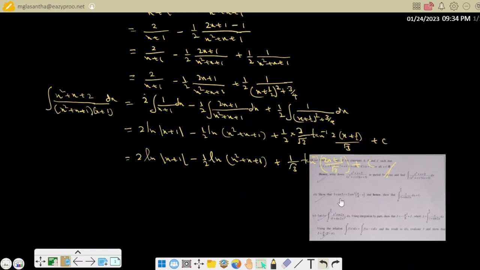Select the eraser tool
Image resolution: width=480 pixels, height=270 pixels.
[x=286, y=264]
